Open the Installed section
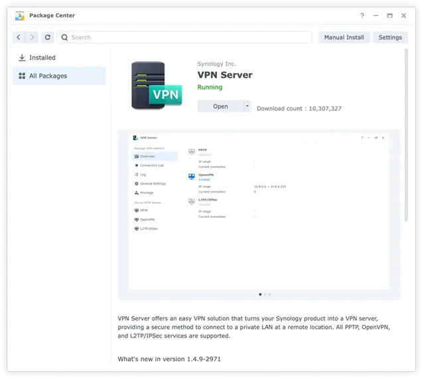422x378 pixels. 42,58
